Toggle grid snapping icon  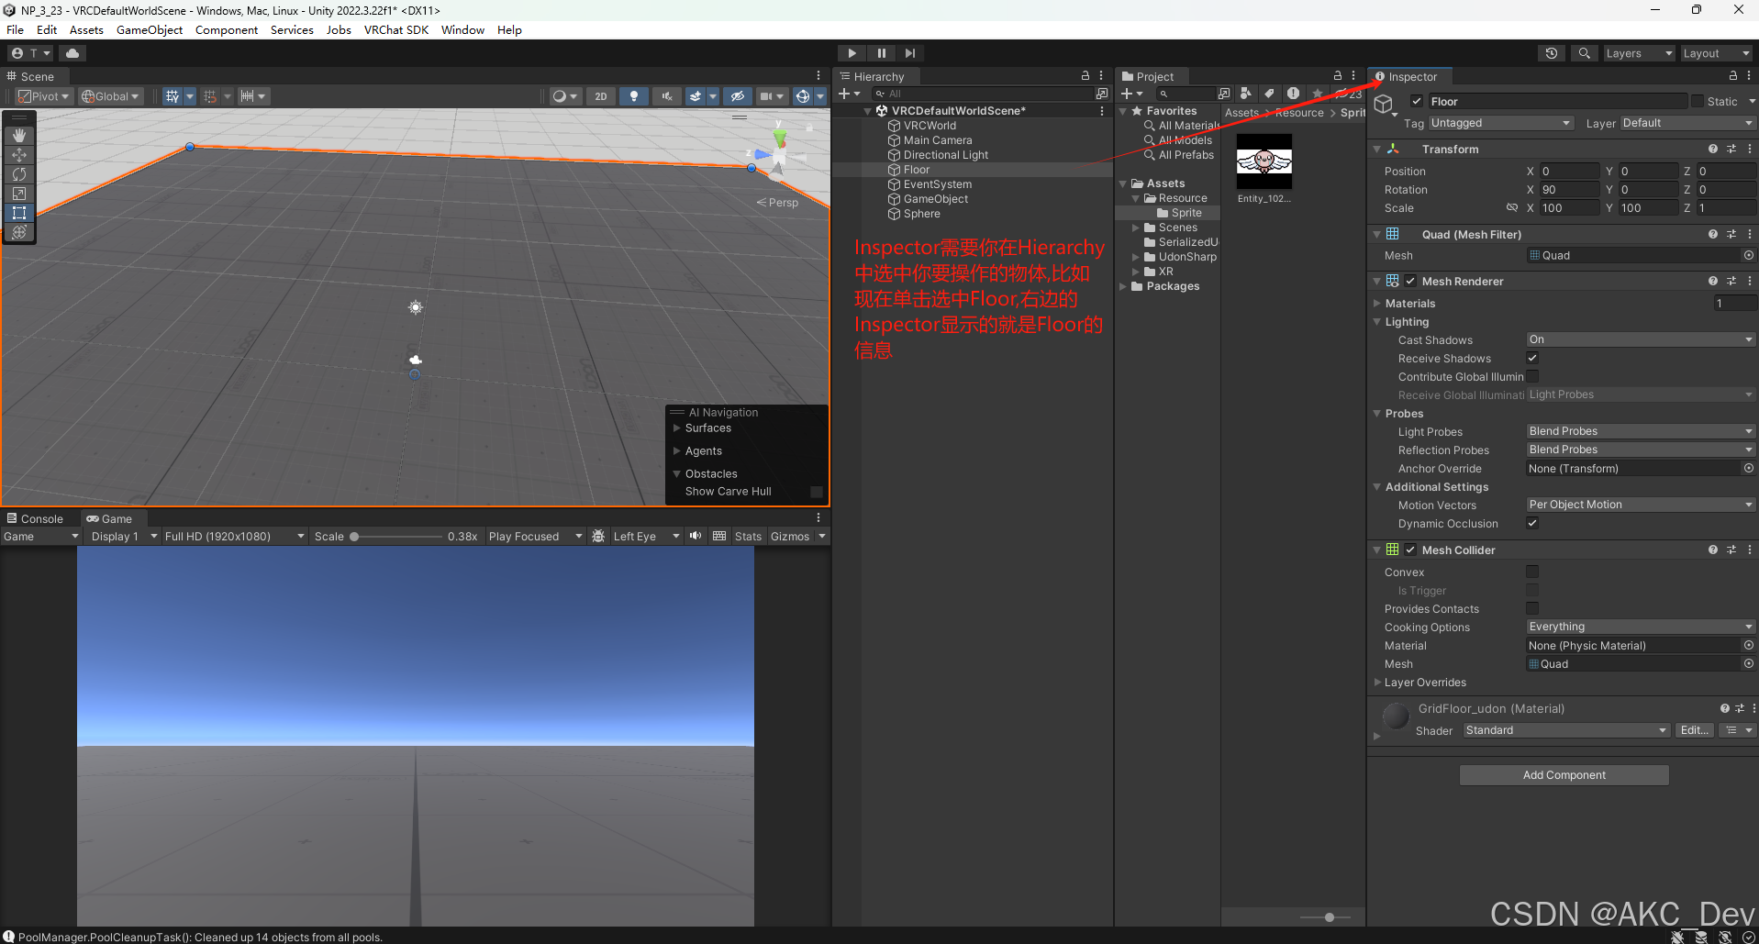[210, 96]
